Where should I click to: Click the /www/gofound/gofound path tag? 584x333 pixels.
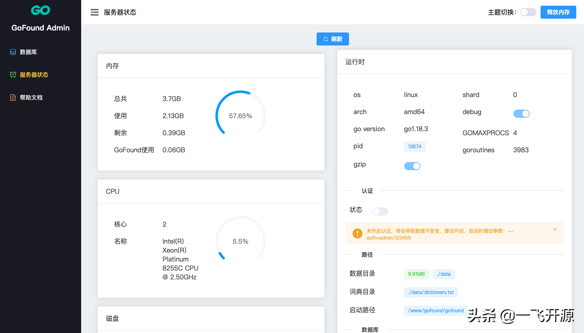click(x=436, y=311)
